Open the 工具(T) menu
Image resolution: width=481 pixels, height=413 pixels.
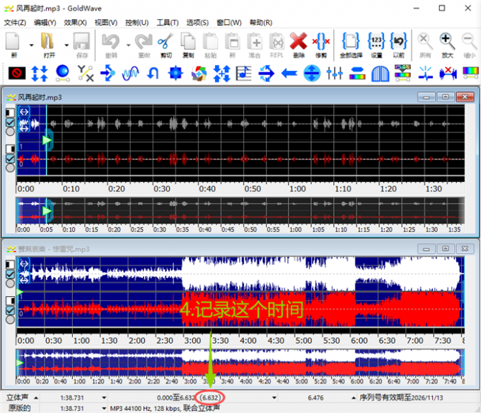[168, 22]
